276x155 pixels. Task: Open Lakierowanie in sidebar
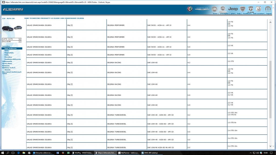point(7,61)
